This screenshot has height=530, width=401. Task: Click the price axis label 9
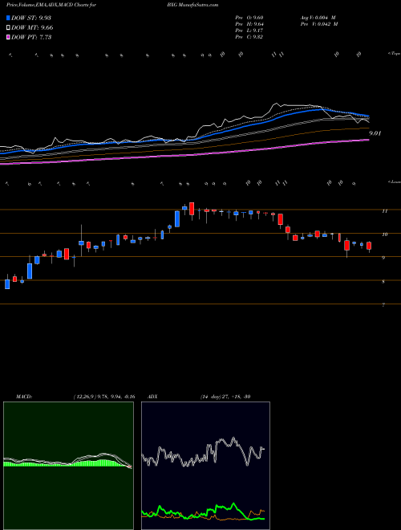383,258
